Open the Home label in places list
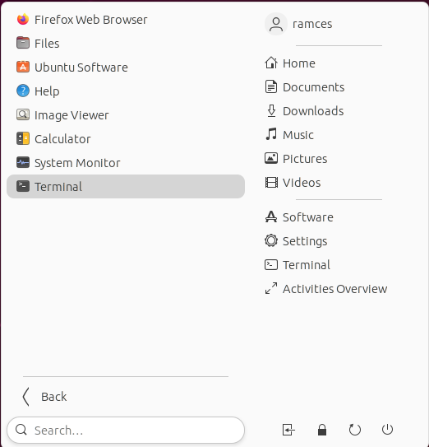The width and height of the screenshot is (429, 447). click(299, 63)
